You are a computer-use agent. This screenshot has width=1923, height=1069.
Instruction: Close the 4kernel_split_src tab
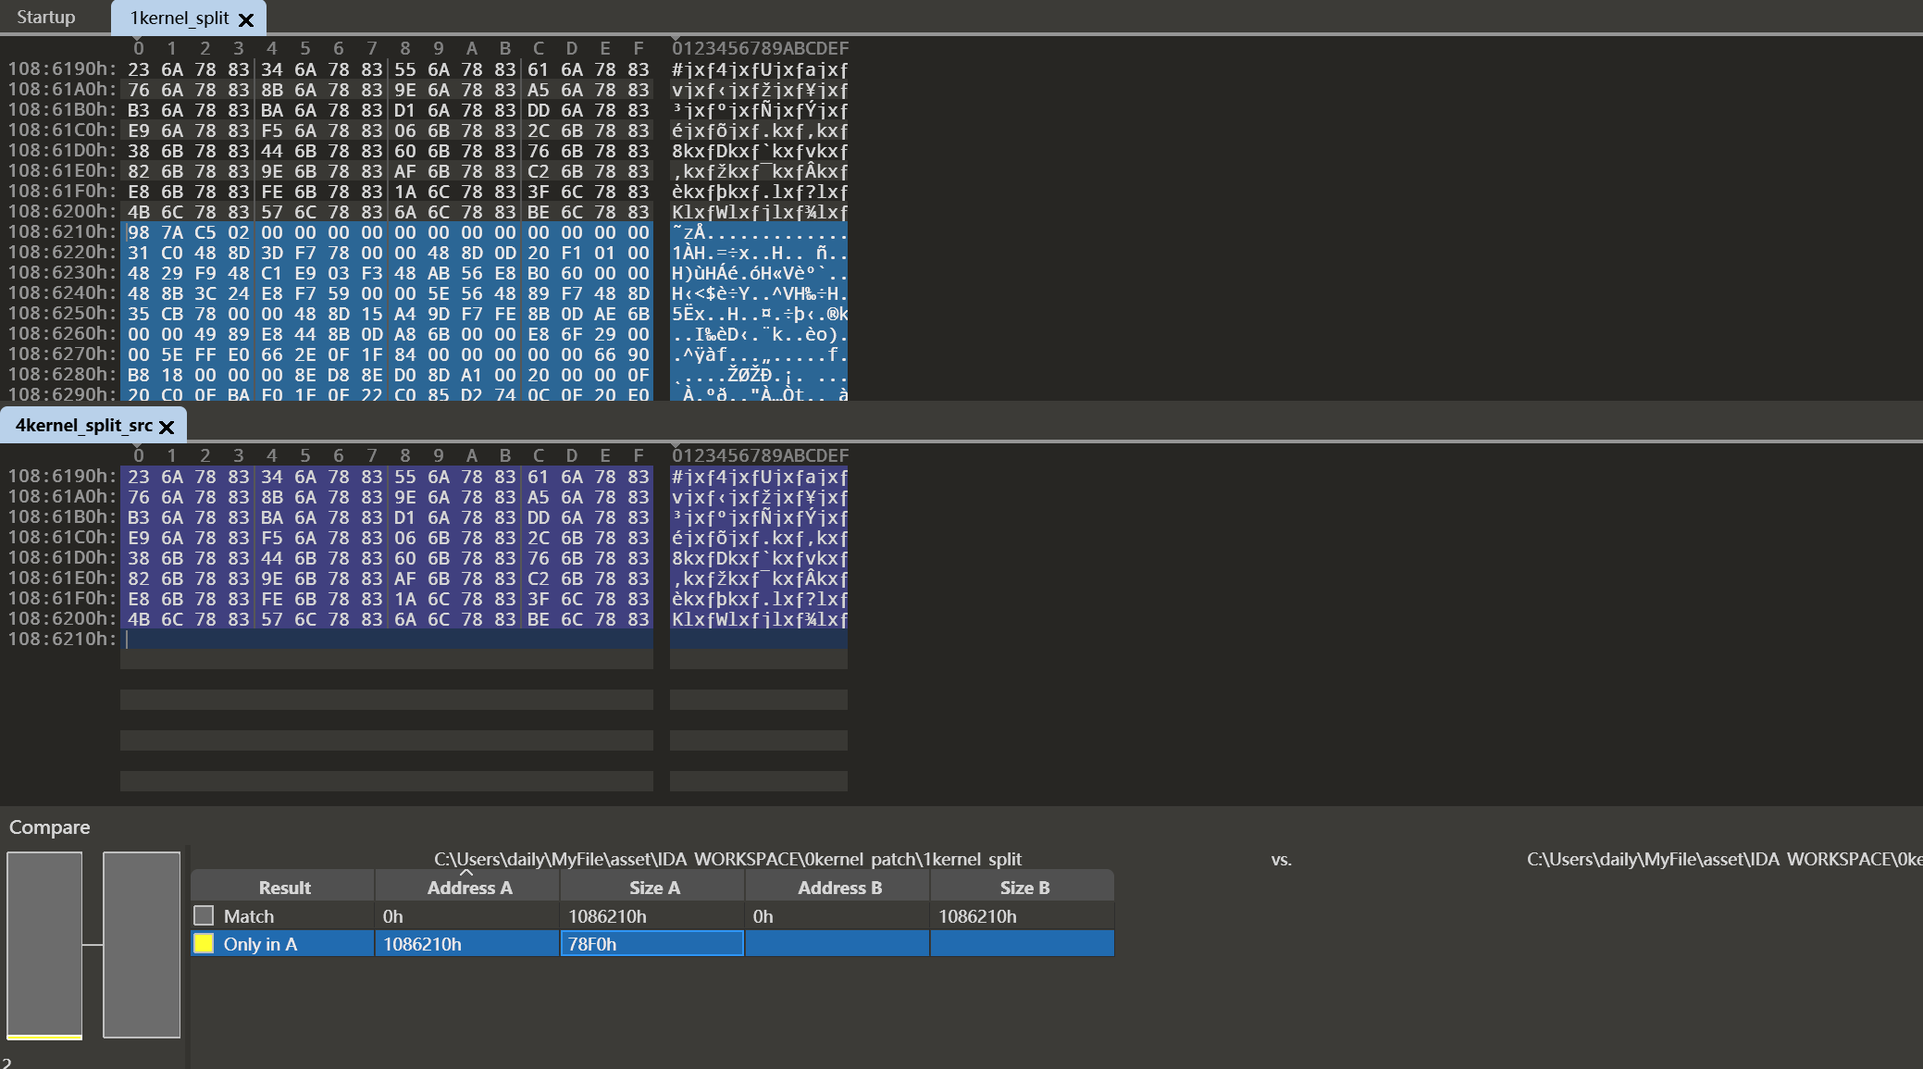point(167,427)
